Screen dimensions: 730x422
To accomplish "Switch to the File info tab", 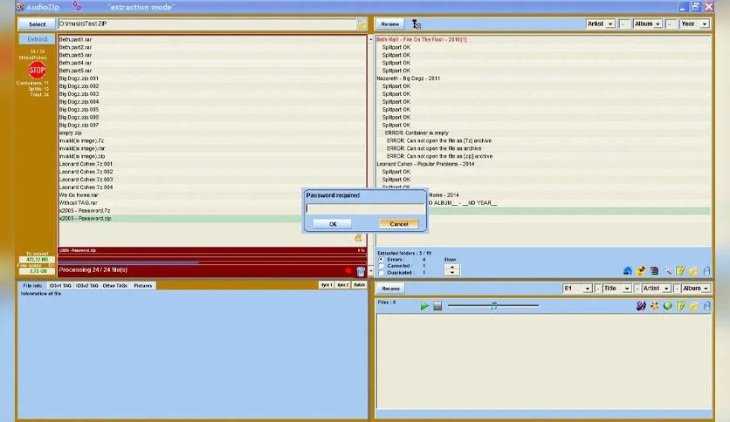I will pos(32,285).
